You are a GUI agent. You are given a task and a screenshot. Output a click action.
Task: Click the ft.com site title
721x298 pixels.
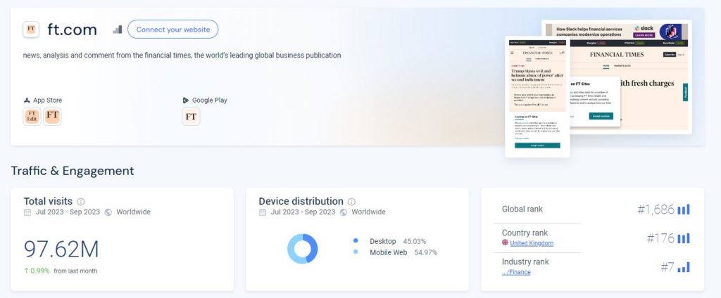point(73,30)
